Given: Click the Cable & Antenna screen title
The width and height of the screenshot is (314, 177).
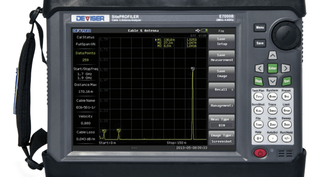Looking at the screenshot, I should coord(143,31).
